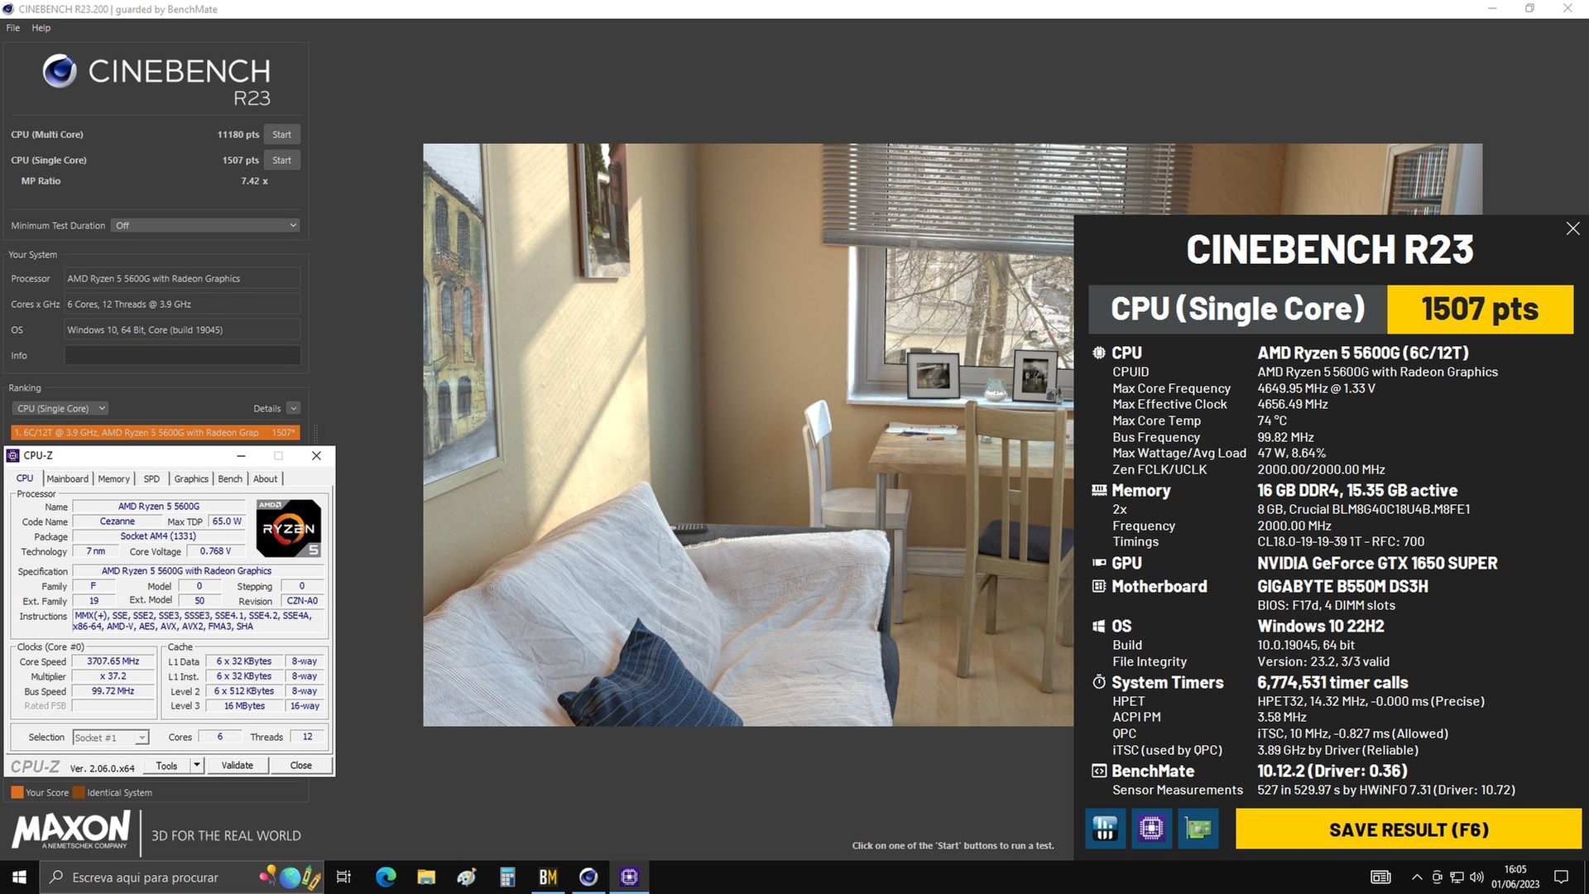Click Validate button in CPU-Z
1589x894 pixels.
238,766
